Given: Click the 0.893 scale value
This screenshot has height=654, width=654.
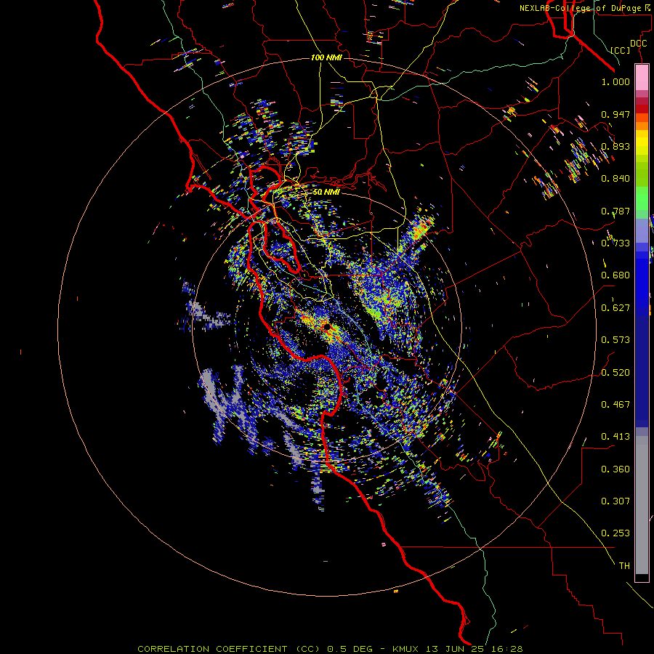Looking at the screenshot, I should 615,146.
